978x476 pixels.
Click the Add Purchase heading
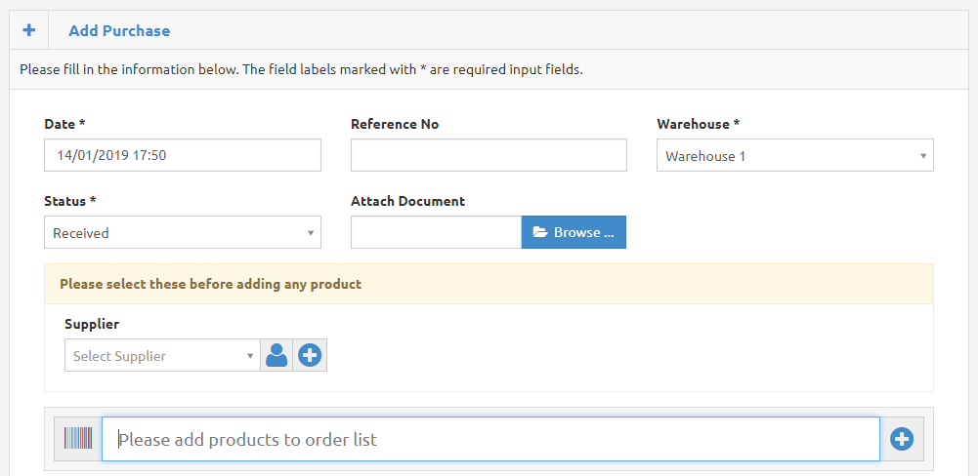(119, 31)
